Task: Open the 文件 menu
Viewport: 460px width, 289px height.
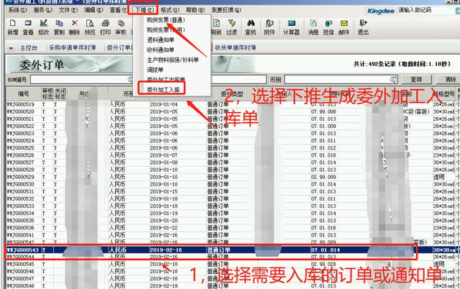Action: click(68, 10)
